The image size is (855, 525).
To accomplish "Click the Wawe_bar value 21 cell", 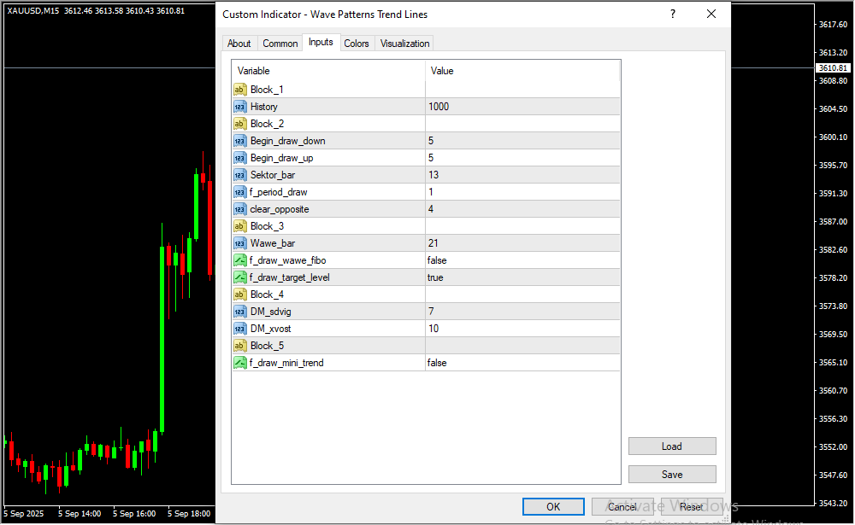I will click(522, 243).
